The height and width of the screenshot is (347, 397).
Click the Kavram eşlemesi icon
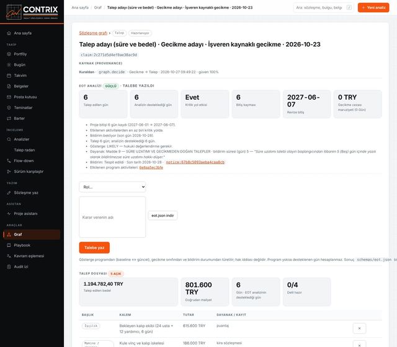click(9, 256)
